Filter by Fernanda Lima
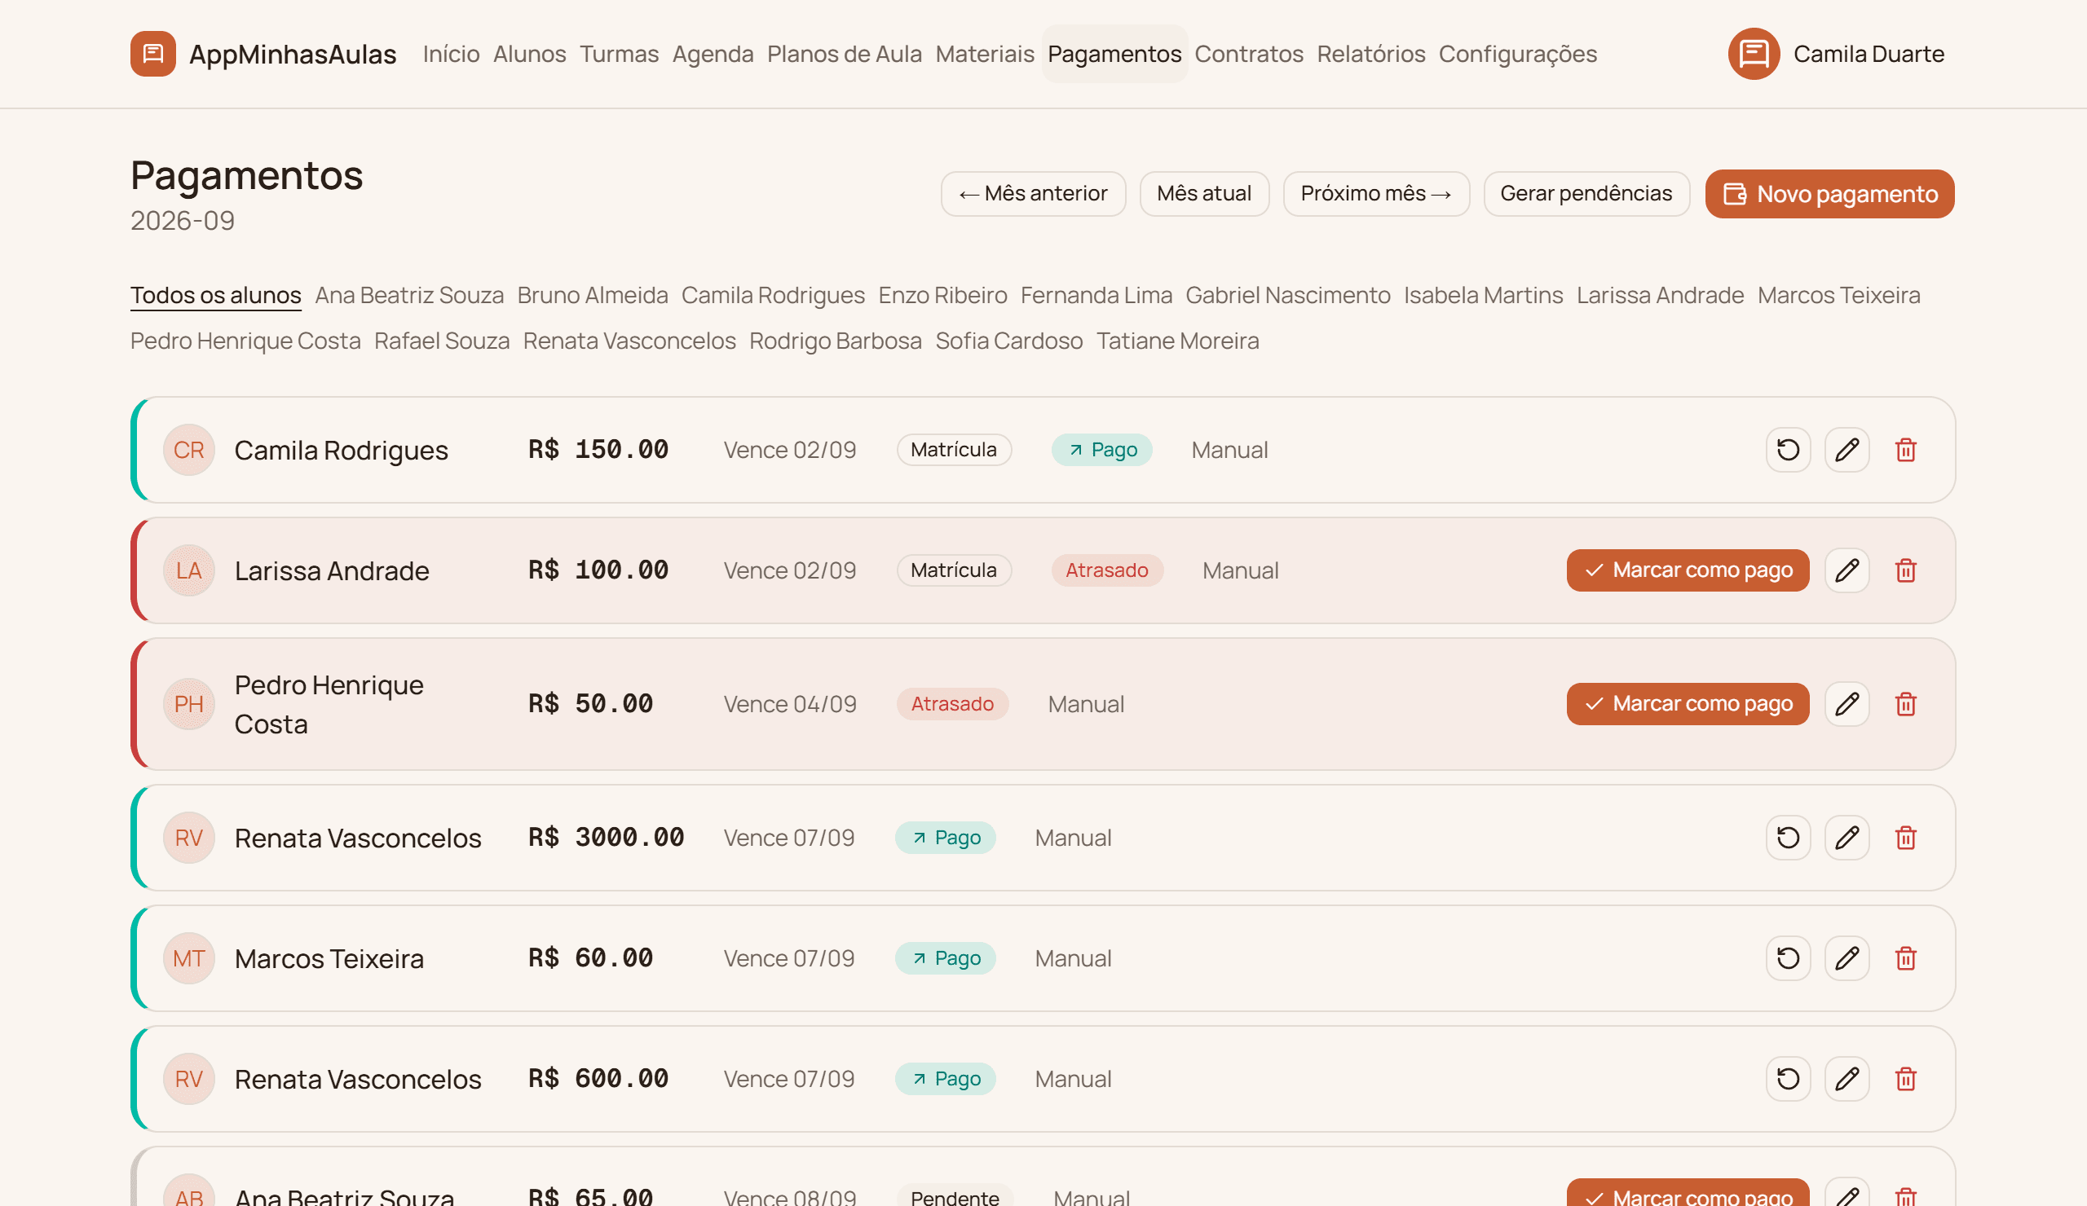This screenshot has height=1206, width=2087. (x=1096, y=296)
